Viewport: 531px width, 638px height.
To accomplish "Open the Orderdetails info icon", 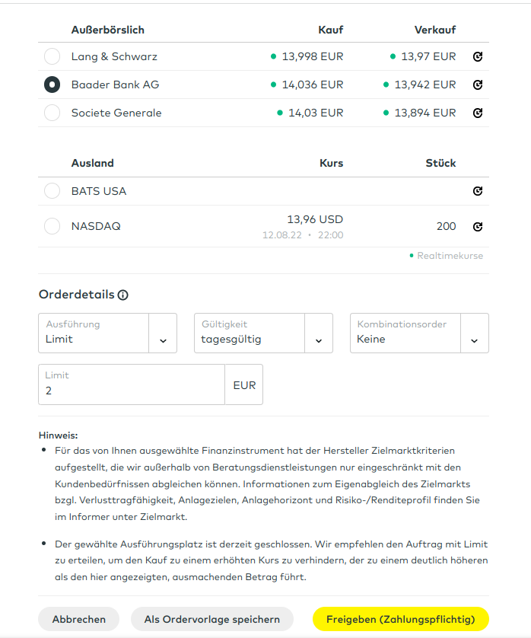I will (x=123, y=295).
